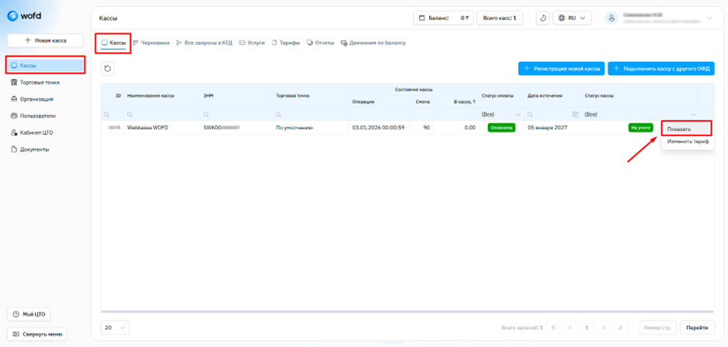Click the Номер стр. input field

pos(658,328)
